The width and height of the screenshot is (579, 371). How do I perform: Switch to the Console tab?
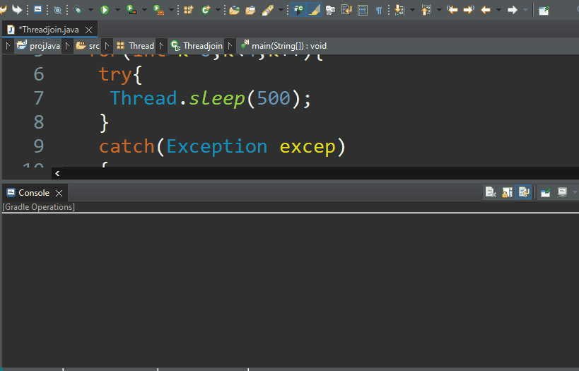[x=33, y=192]
